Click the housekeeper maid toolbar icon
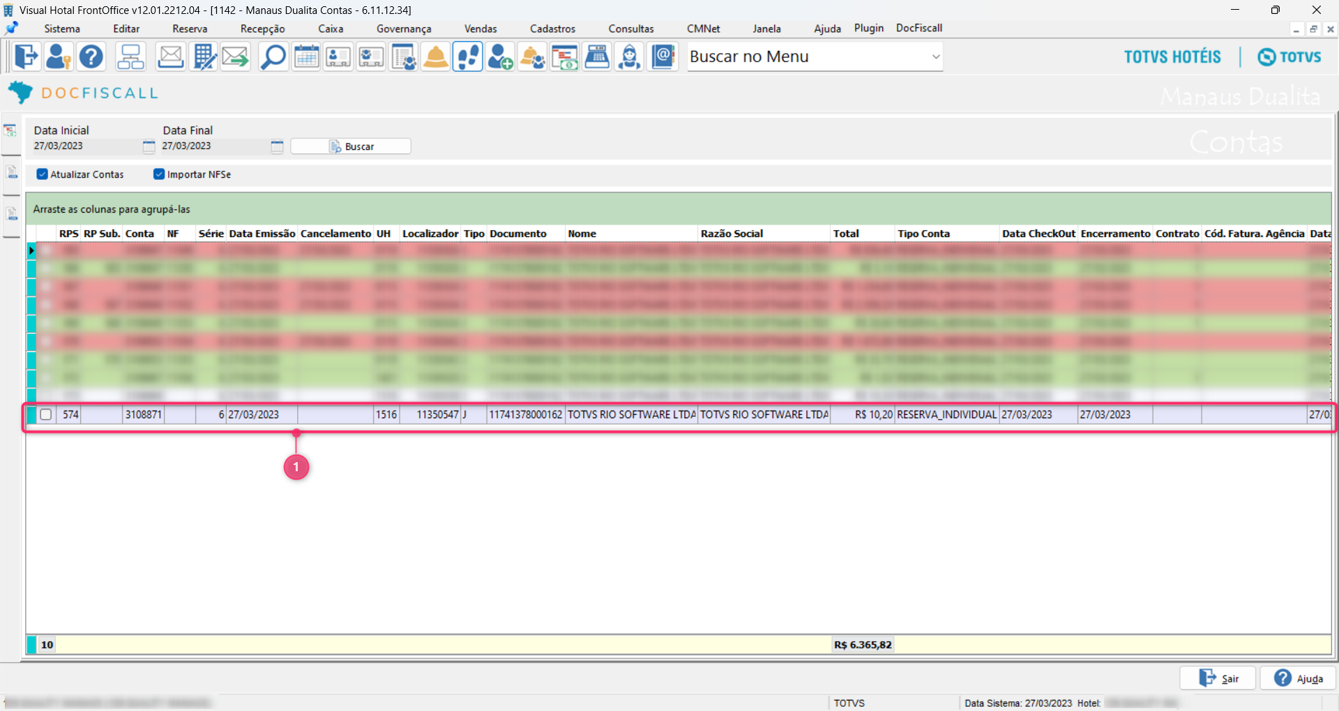Viewport: 1339px width, 711px height. click(x=630, y=56)
